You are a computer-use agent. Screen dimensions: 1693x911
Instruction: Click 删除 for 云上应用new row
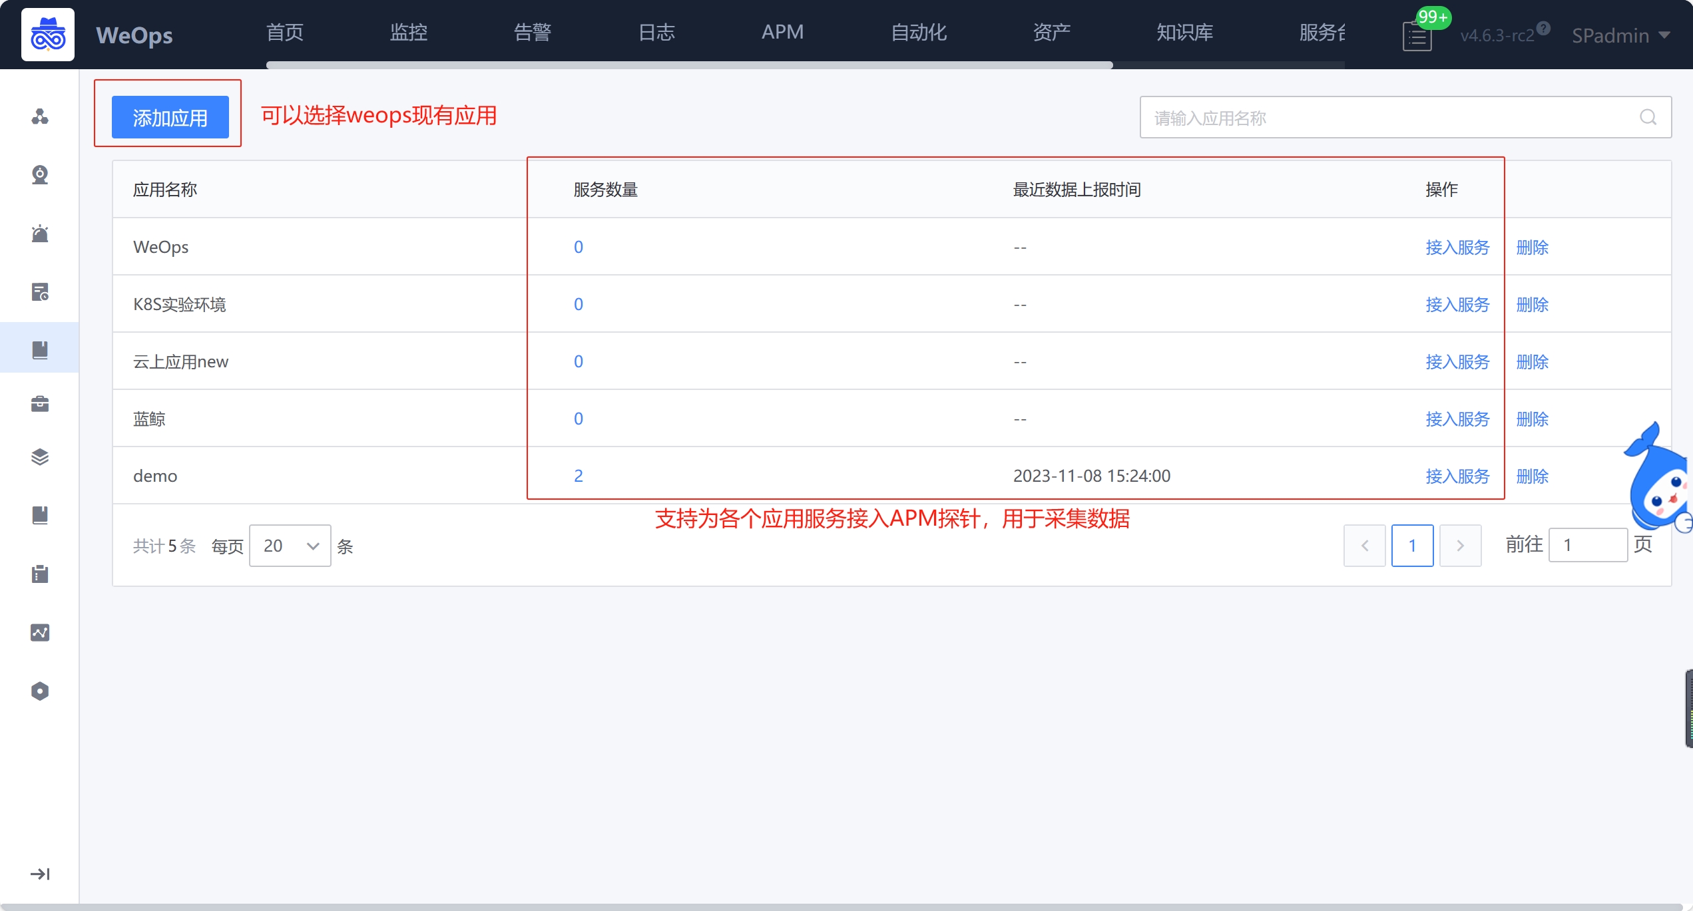(1532, 361)
